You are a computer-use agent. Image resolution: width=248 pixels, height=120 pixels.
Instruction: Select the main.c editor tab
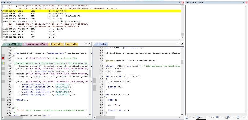click(x=102, y=44)
